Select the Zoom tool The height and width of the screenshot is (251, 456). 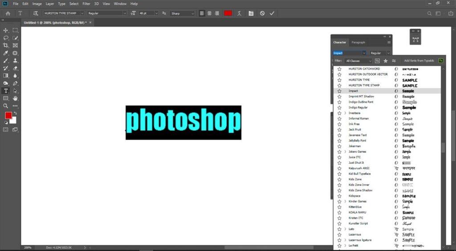[5, 106]
